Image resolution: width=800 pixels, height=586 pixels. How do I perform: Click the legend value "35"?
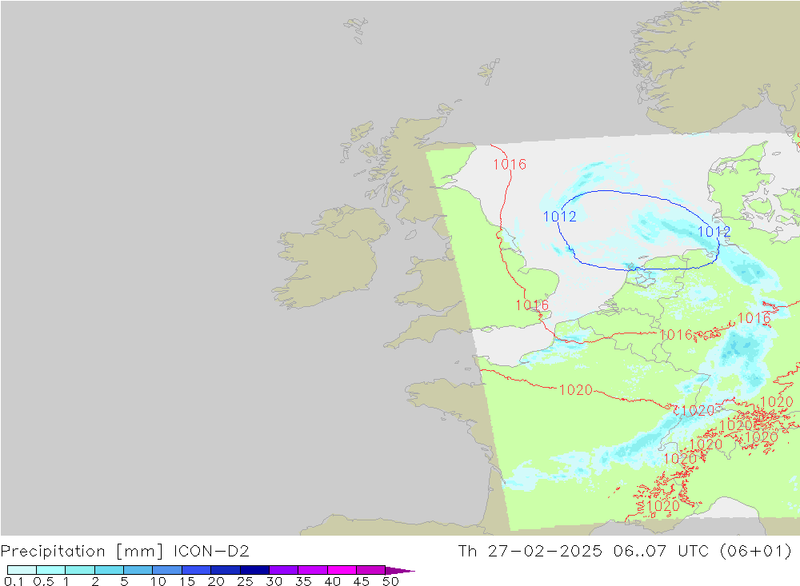point(303,581)
